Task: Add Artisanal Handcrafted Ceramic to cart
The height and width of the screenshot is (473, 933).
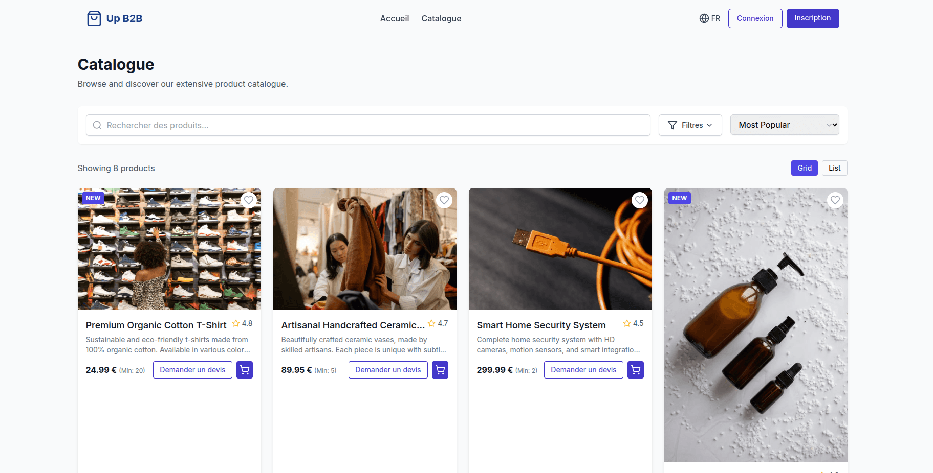Action: pyautogui.click(x=440, y=370)
